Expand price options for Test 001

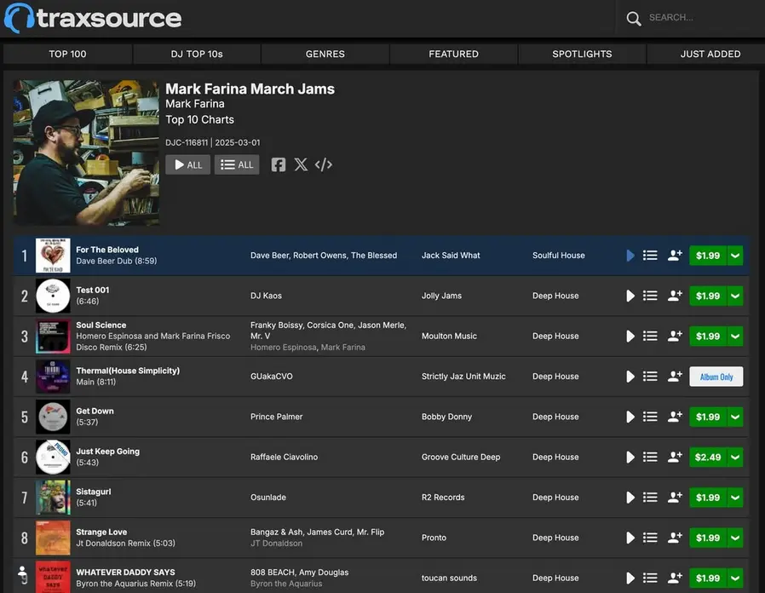coord(735,296)
